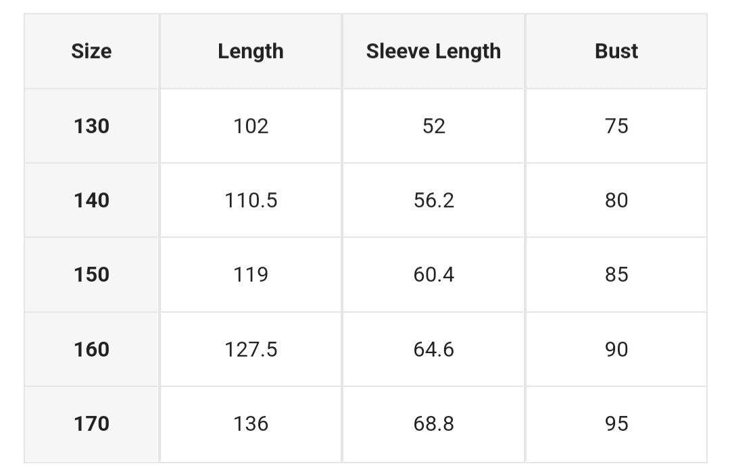Click the sleeve length value 60.4
Screen dimensions: 730x470
433,275
